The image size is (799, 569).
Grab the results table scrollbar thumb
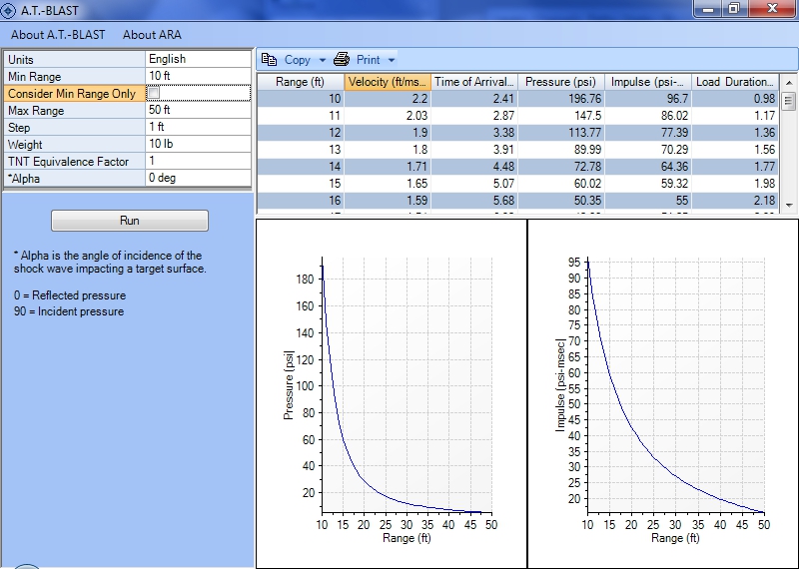[x=788, y=101]
